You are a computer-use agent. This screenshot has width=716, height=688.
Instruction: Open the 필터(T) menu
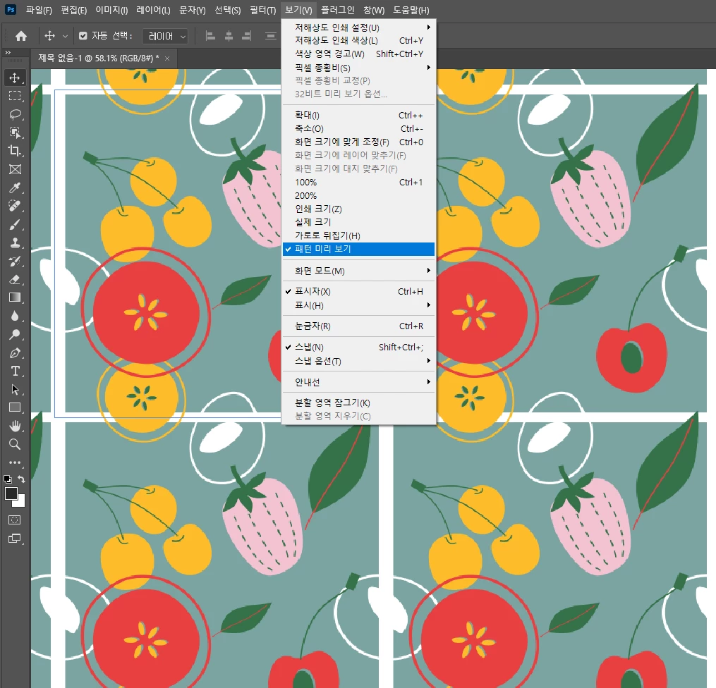click(x=263, y=10)
